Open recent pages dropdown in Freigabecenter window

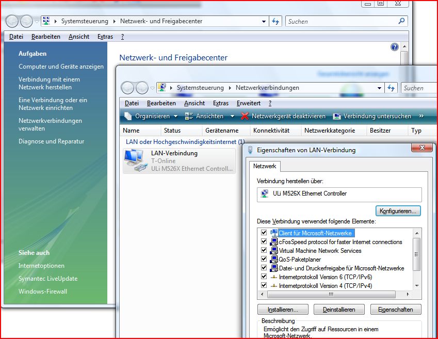click(x=37, y=22)
